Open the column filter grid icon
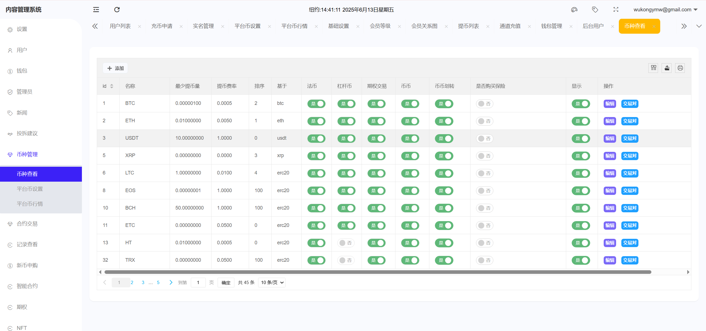The height and width of the screenshot is (331, 706). coord(653,68)
